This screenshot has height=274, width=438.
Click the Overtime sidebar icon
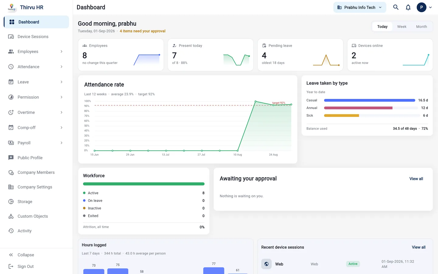[x=11, y=112]
